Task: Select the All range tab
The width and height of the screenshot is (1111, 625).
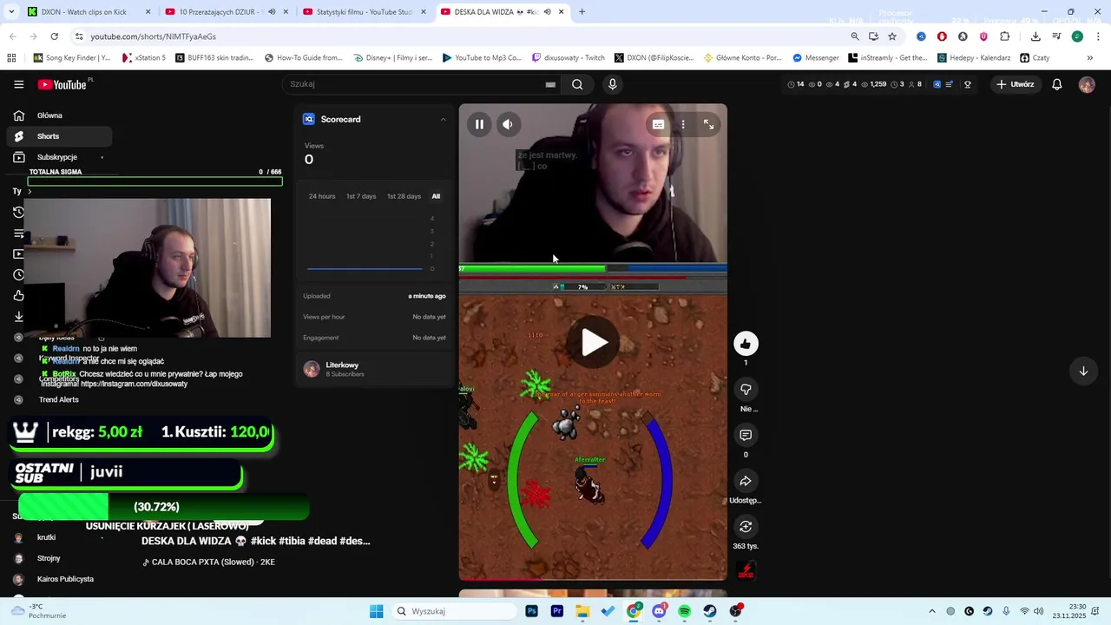Action: [x=436, y=196]
